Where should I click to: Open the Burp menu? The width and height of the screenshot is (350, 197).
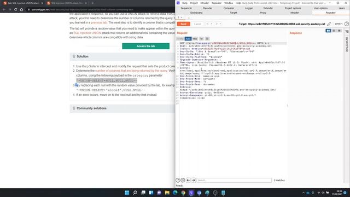click(x=185, y=3)
